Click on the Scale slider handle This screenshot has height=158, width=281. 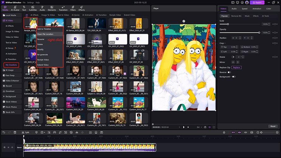click(x=228, y=24)
